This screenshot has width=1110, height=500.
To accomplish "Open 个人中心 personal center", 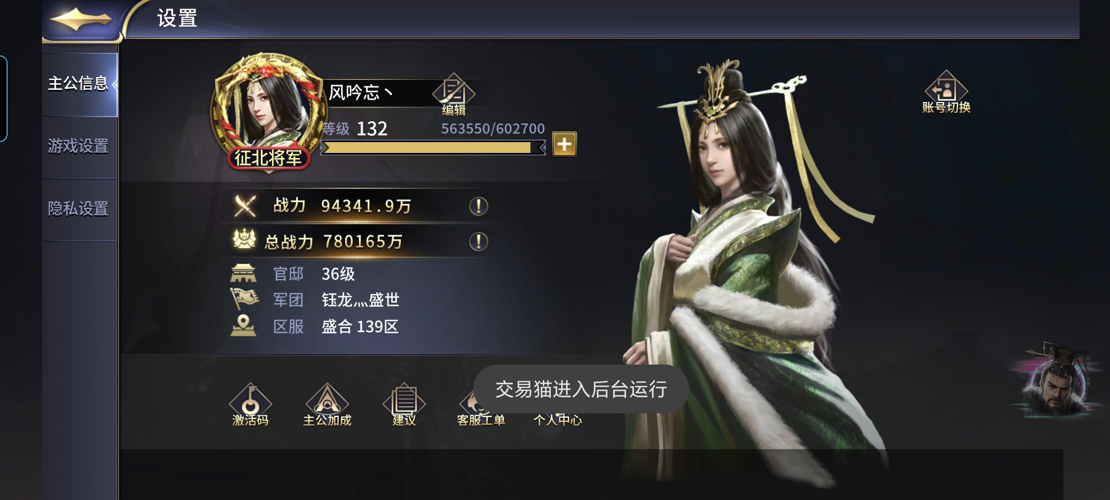I will 557,419.
